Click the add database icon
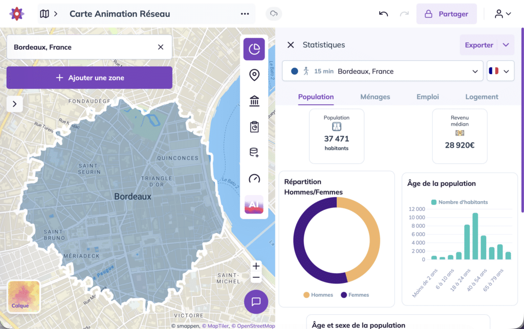 pyautogui.click(x=254, y=152)
